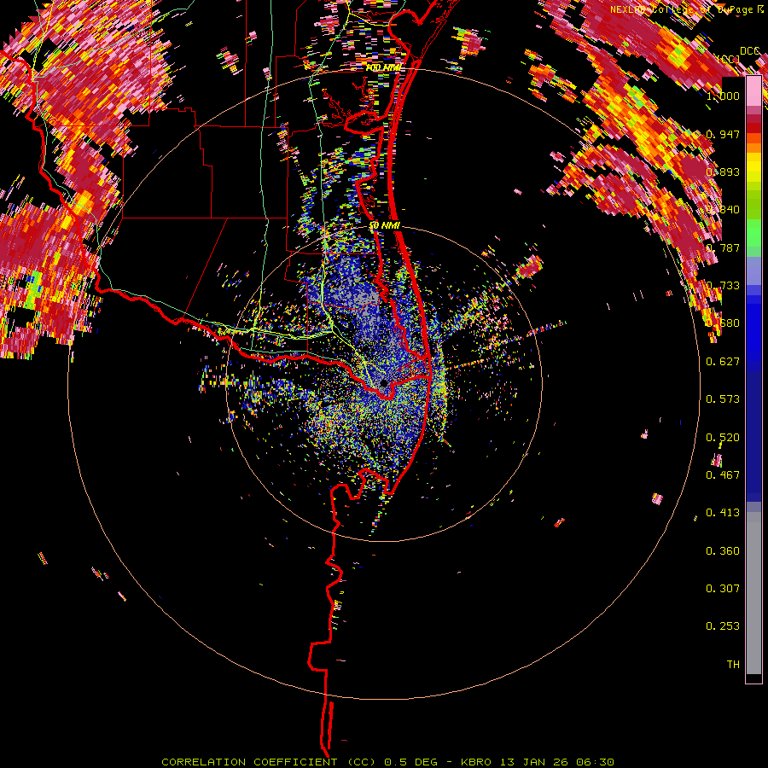
Task: Click the 0.840 scale label
Action: [x=723, y=210]
